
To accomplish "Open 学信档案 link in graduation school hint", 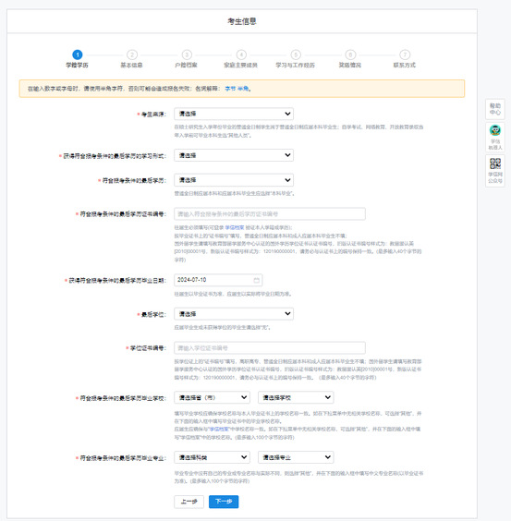I will click(219, 430).
